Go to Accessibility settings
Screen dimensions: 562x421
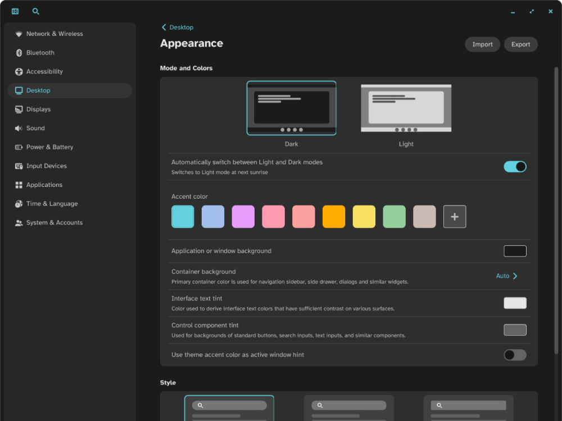coord(70,72)
